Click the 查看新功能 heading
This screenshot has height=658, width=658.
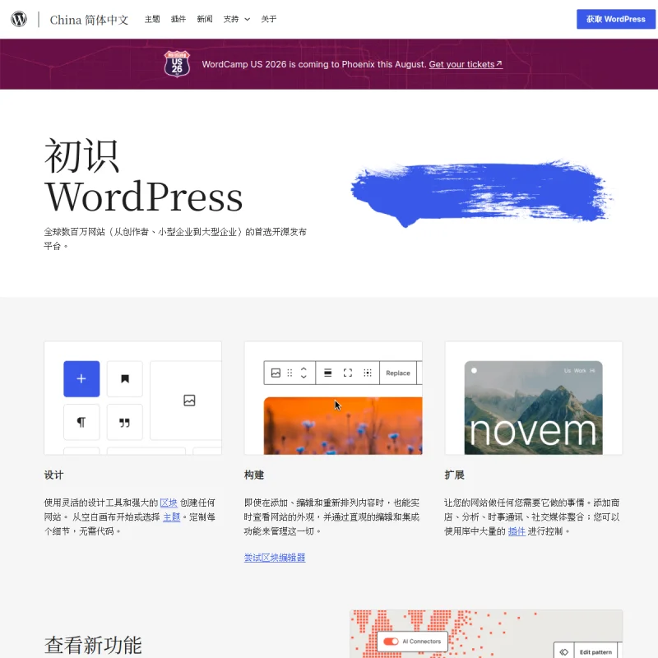point(93,645)
